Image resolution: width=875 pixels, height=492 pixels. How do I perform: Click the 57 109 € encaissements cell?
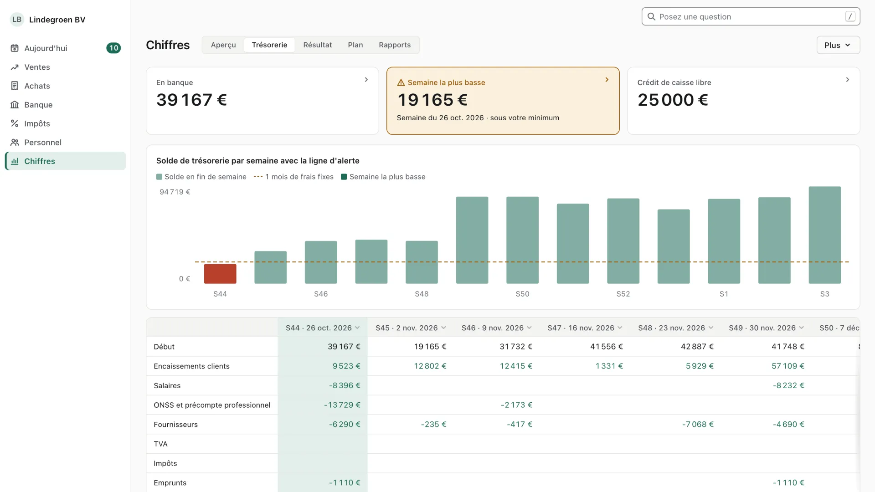click(788, 366)
